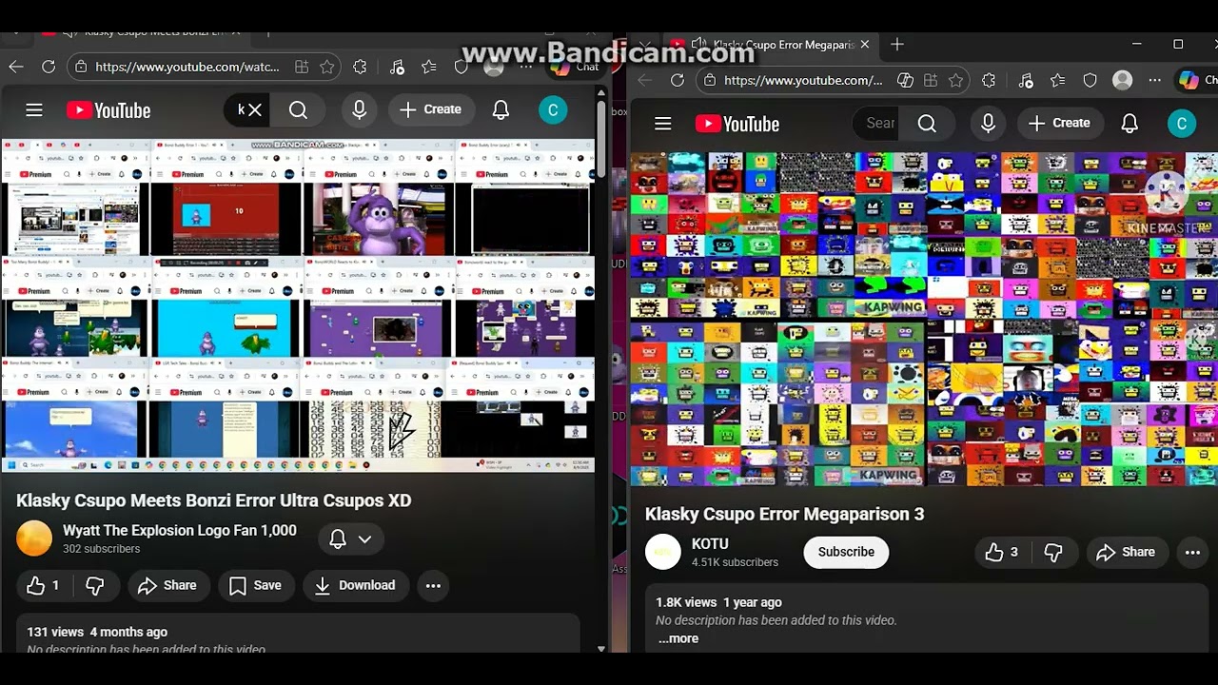Subscribe to the KOTU channel
The image size is (1218, 685).
846,552
